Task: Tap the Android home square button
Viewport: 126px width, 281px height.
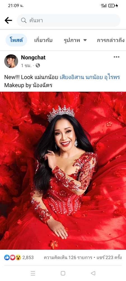Action: (x=63, y=273)
